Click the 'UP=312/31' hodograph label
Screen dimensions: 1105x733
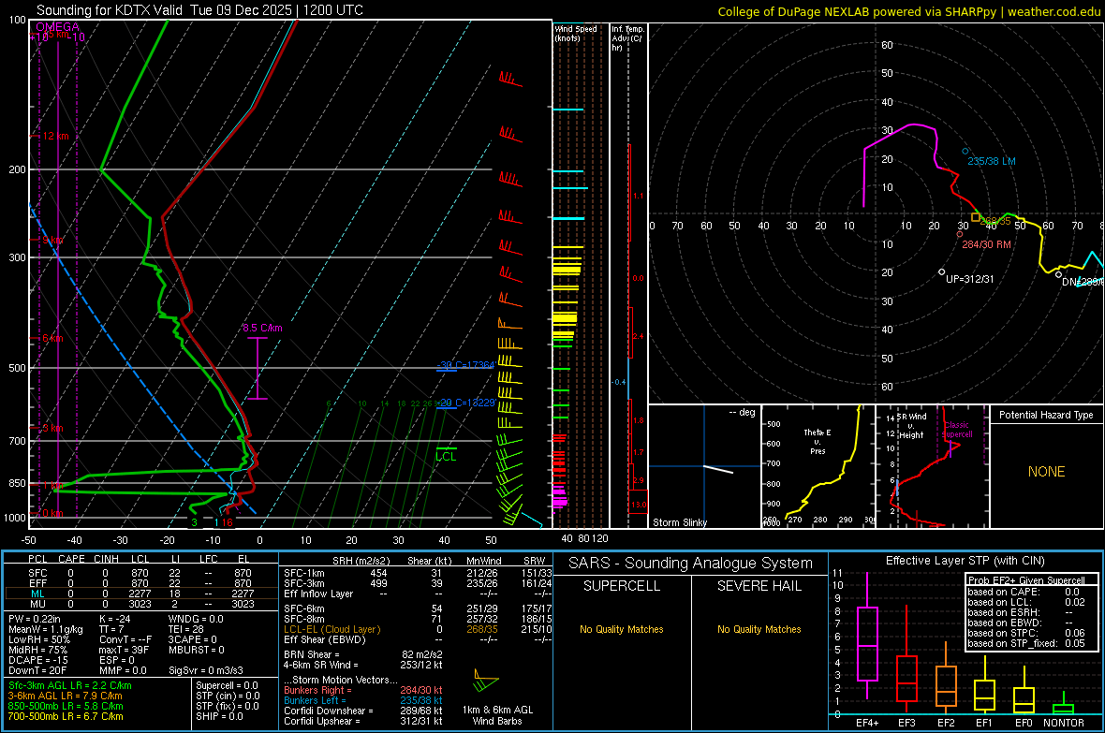[x=970, y=279]
